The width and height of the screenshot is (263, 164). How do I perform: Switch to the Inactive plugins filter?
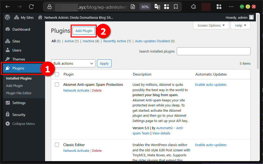click(89, 41)
